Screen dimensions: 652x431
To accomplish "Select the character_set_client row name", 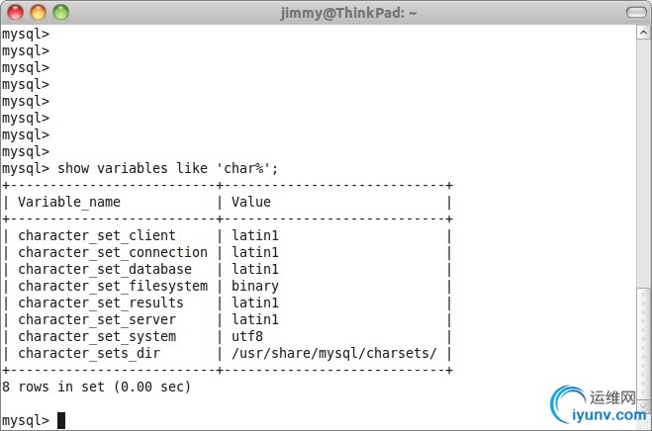I will pos(97,235).
